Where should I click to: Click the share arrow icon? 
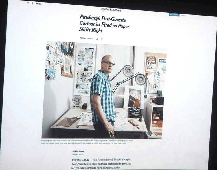(x=97, y=39)
